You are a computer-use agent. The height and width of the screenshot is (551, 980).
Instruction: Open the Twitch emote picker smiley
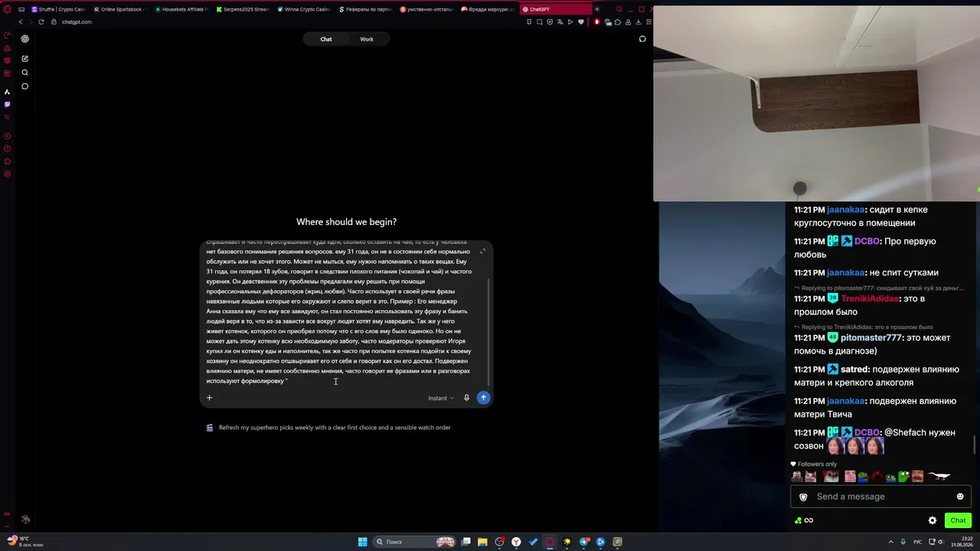coord(960,497)
